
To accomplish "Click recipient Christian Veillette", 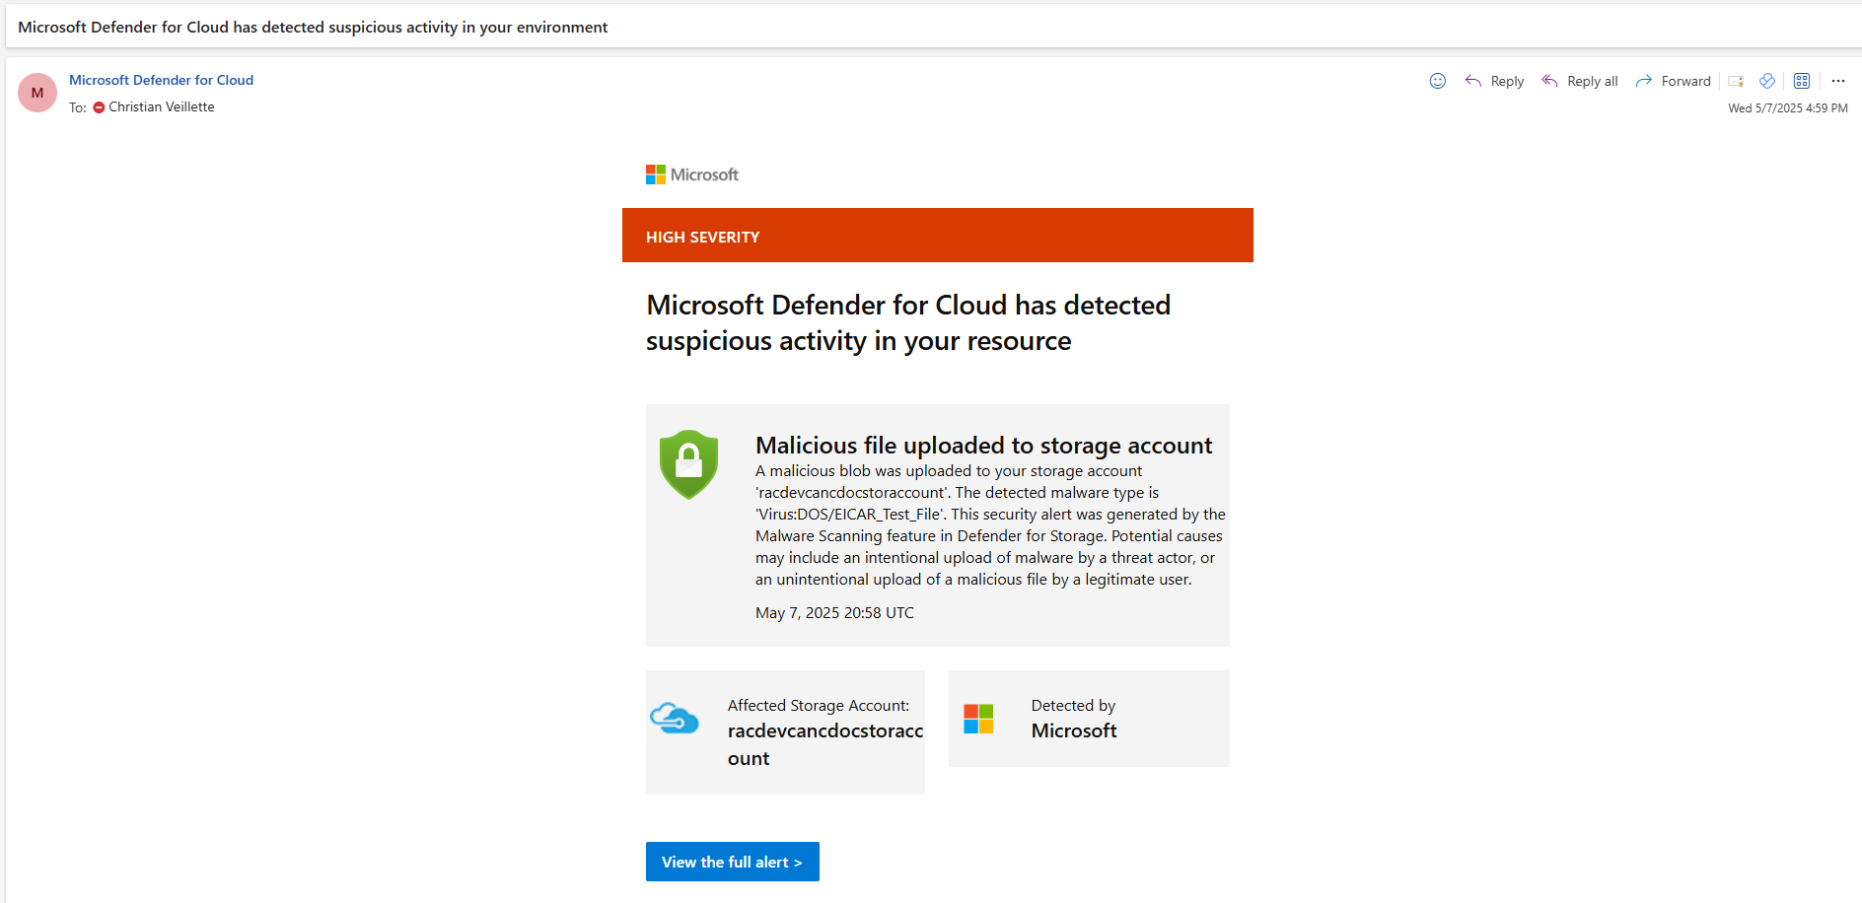I will pyautogui.click(x=162, y=106).
